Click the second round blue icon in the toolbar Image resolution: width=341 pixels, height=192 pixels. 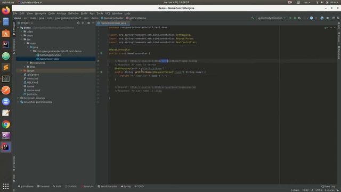(322, 18)
